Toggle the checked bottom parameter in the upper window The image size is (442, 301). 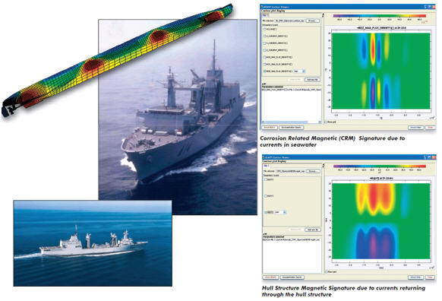click(265, 71)
